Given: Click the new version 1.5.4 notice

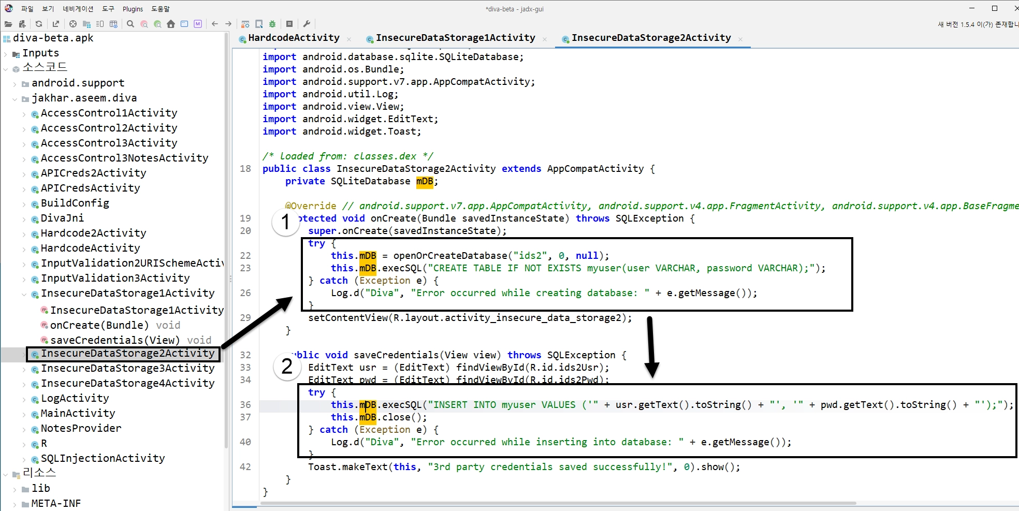Looking at the screenshot, I should tap(978, 24).
